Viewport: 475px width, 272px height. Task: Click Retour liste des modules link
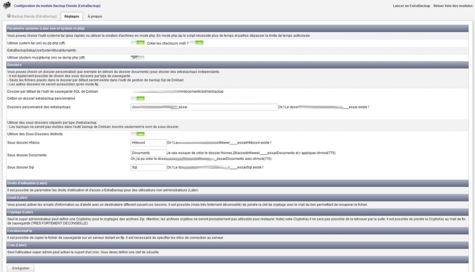[x=453, y=6]
